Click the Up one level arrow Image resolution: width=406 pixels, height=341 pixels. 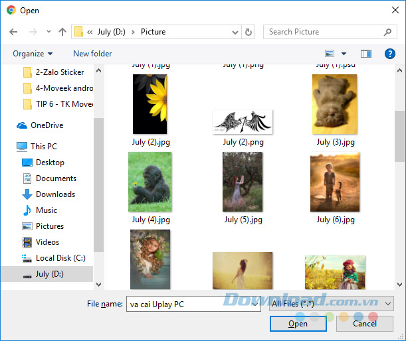(62, 32)
